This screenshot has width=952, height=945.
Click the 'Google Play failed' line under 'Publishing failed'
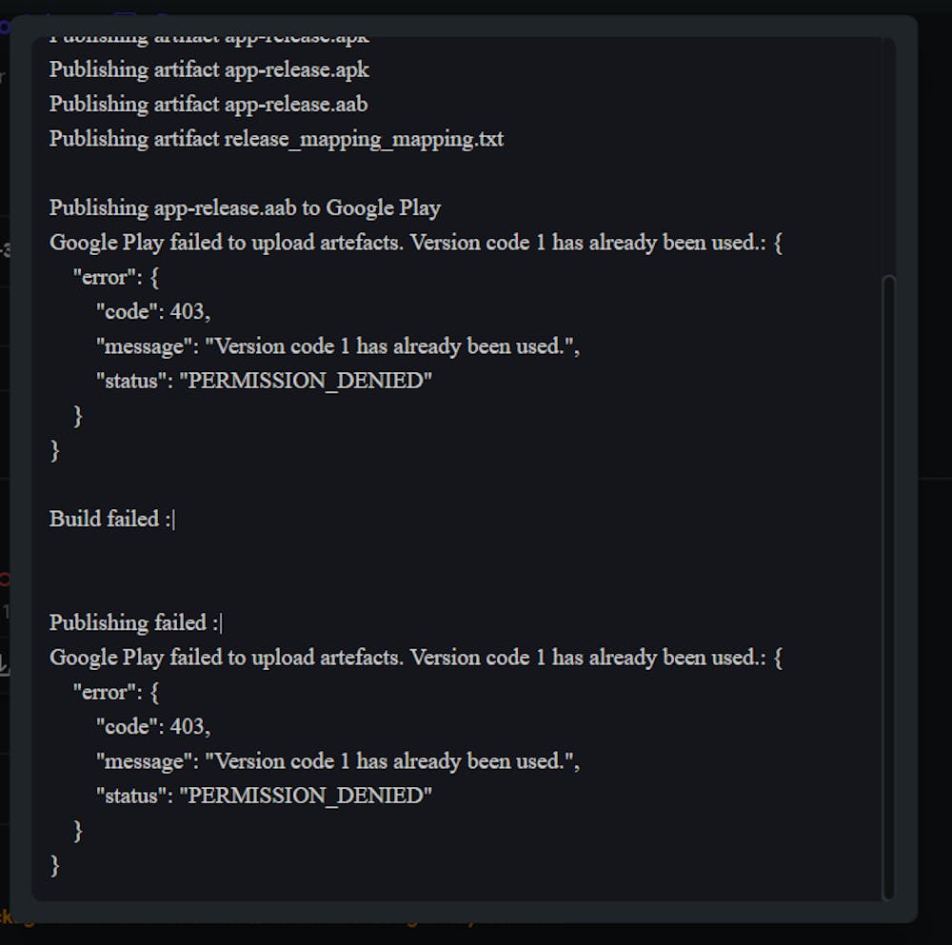pos(415,658)
